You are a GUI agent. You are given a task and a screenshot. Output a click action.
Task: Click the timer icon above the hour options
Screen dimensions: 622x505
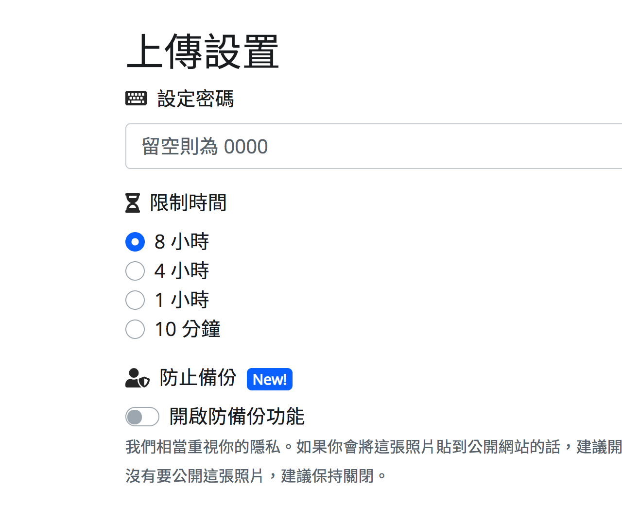coord(132,203)
